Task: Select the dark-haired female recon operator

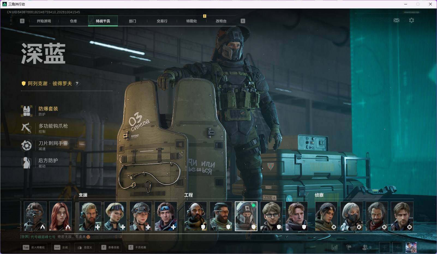Action: (x=327, y=216)
